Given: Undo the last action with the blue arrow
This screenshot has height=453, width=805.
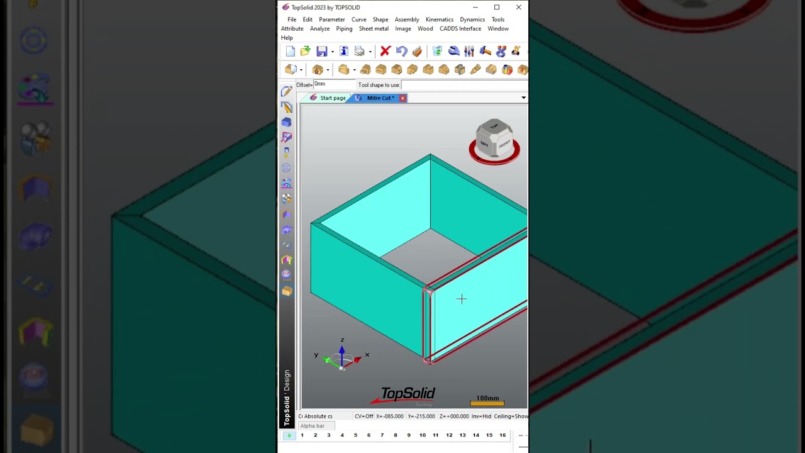Looking at the screenshot, I should (401, 52).
